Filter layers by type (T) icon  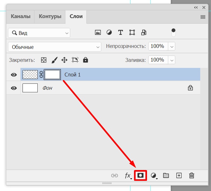point(120,32)
